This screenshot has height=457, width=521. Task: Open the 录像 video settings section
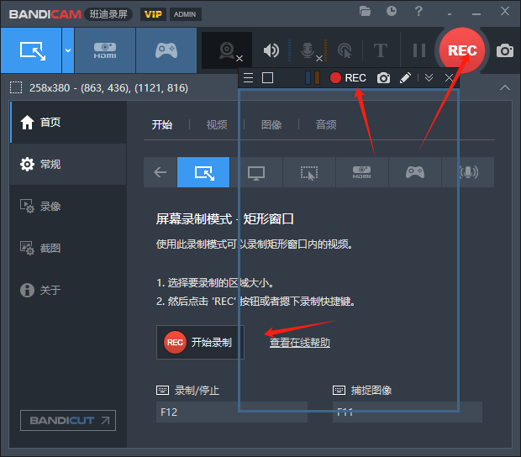point(68,207)
